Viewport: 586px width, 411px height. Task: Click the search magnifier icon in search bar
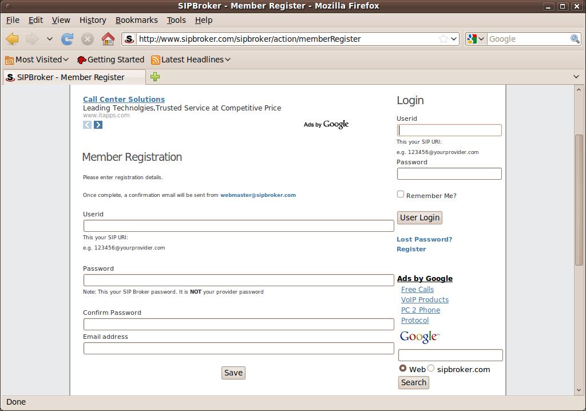coord(575,39)
